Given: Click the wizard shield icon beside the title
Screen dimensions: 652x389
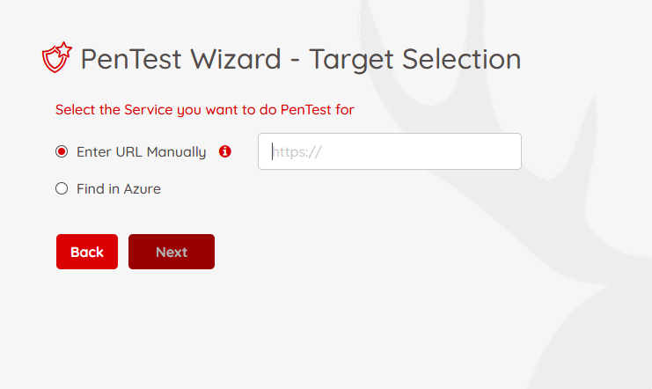Looking at the screenshot, I should (x=56, y=57).
